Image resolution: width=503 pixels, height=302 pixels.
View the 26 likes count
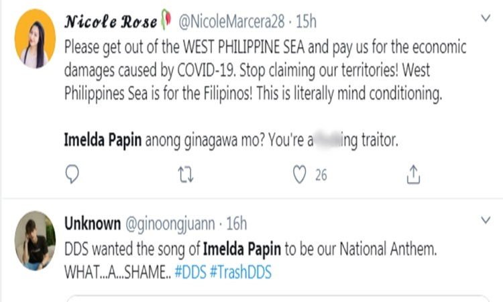321,175
